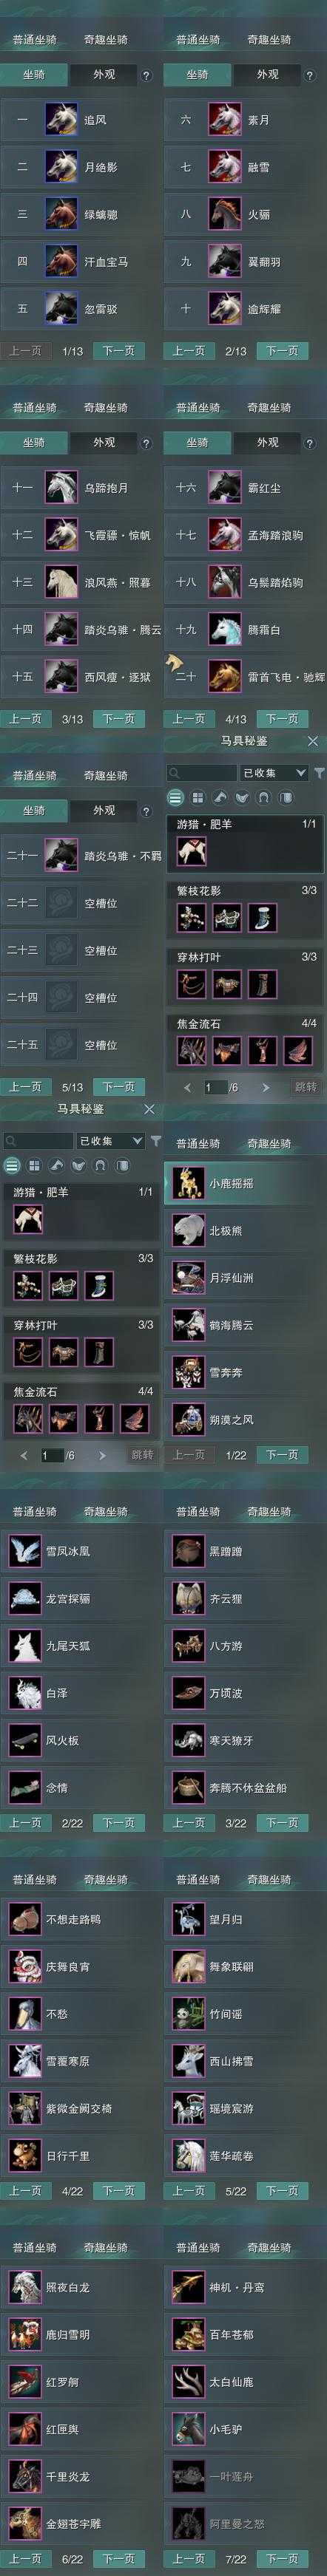
Task: Open funnel filter in 马具秘鉴 beside 小鹿摇摇 list
Action: tap(156, 1141)
